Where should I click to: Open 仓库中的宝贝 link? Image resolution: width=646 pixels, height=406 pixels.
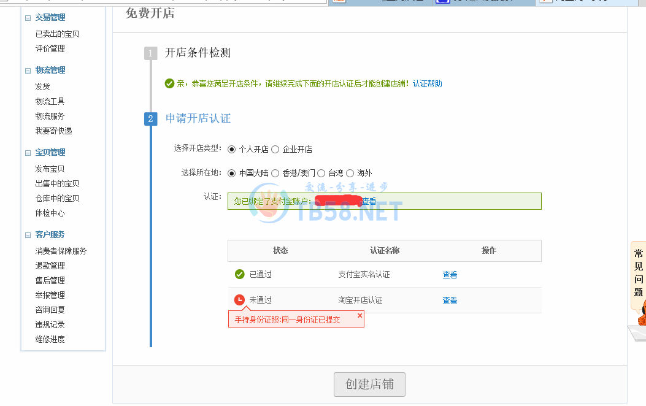[x=57, y=199]
